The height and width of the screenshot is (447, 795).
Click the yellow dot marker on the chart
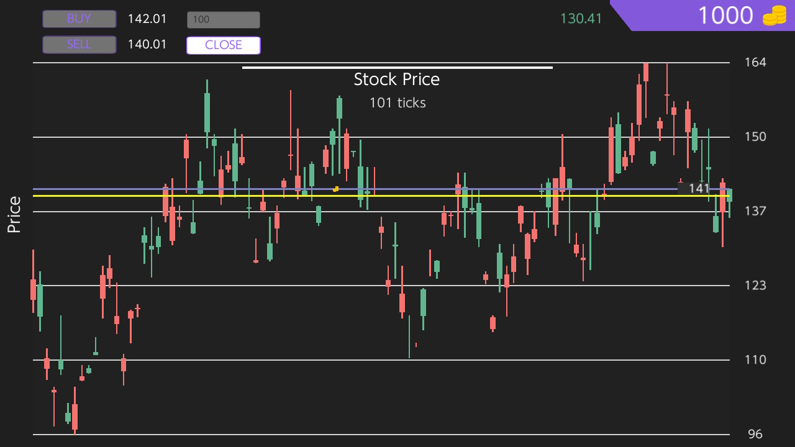coord(335,188)
